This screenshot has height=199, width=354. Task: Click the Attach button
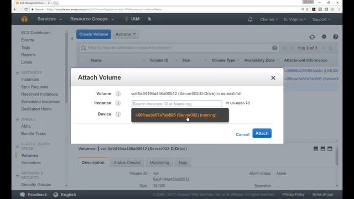[262, 133]
